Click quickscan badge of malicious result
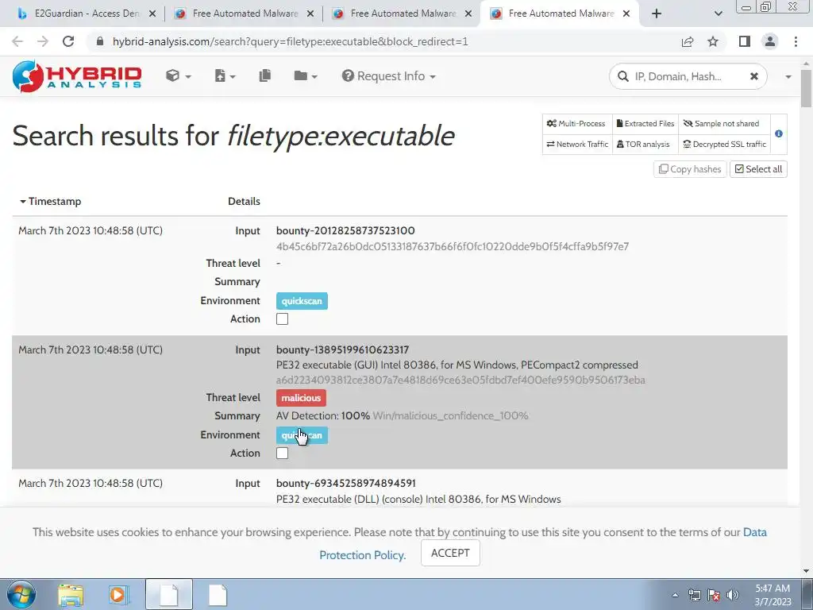This screenshot has height=610, width=813. (302, 435)
